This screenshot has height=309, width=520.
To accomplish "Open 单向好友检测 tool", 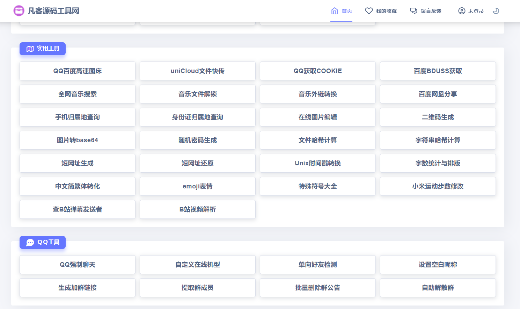I will [x=318, y=265].
